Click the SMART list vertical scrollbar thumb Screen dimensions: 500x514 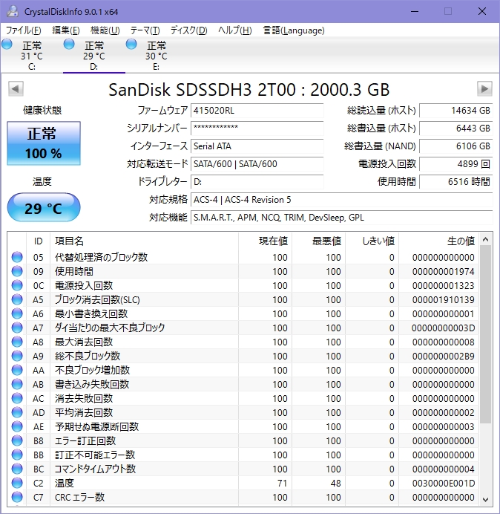coord(486,334)
